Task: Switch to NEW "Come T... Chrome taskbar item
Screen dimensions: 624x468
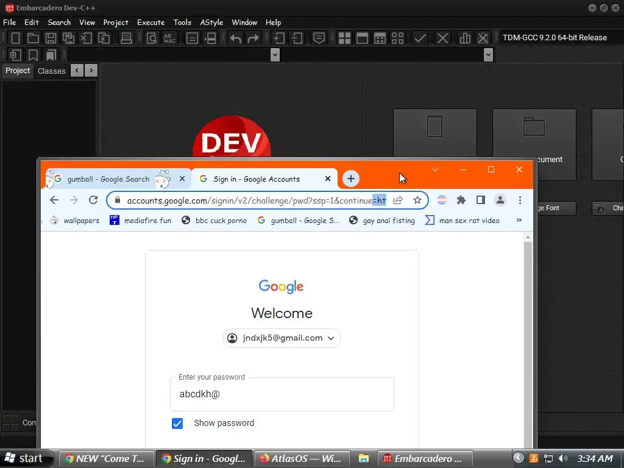Action: click(106, 458)
